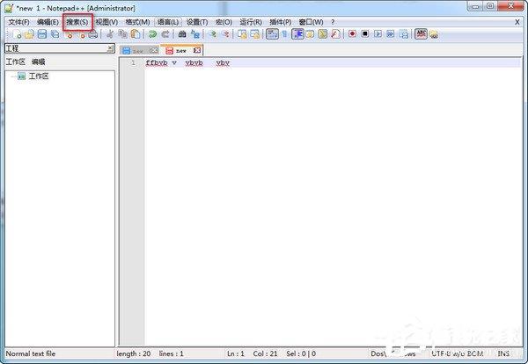528x364 pixels.
Task: Open the 插件(P) menu
Action: click(280, 22)
